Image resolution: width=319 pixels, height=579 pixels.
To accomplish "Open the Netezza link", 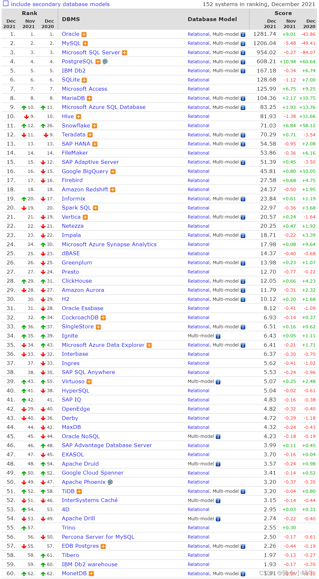I will pos(73,226).
